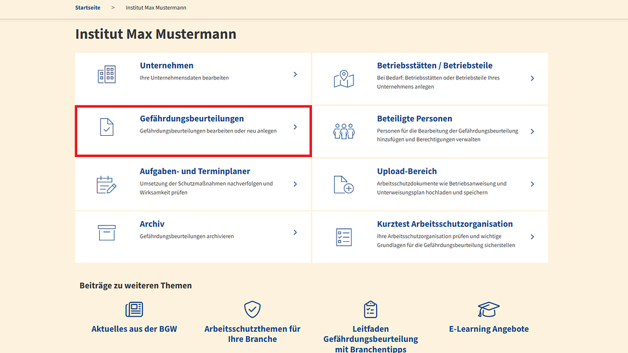Open Arbeitsschutzthemen für Ihre Branche link
Image resolution: width=628 pixels, height=353 pixels.
point(252,334)
